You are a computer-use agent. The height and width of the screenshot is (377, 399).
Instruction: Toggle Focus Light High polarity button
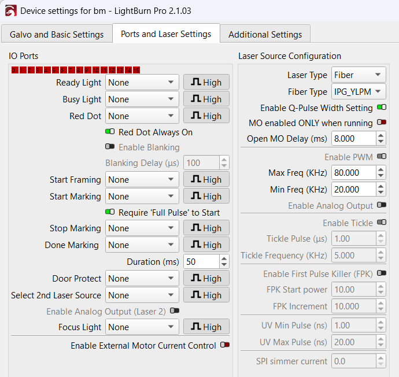pos(206,327)
